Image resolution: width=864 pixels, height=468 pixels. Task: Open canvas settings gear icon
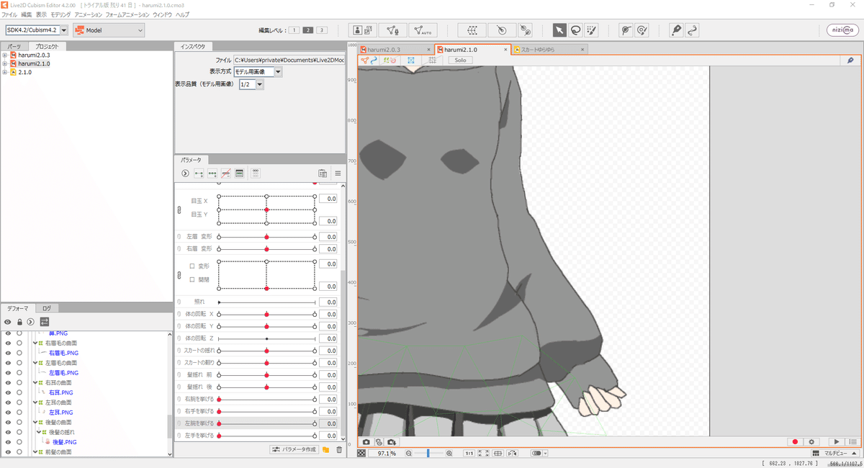click(x=811, y=441)
